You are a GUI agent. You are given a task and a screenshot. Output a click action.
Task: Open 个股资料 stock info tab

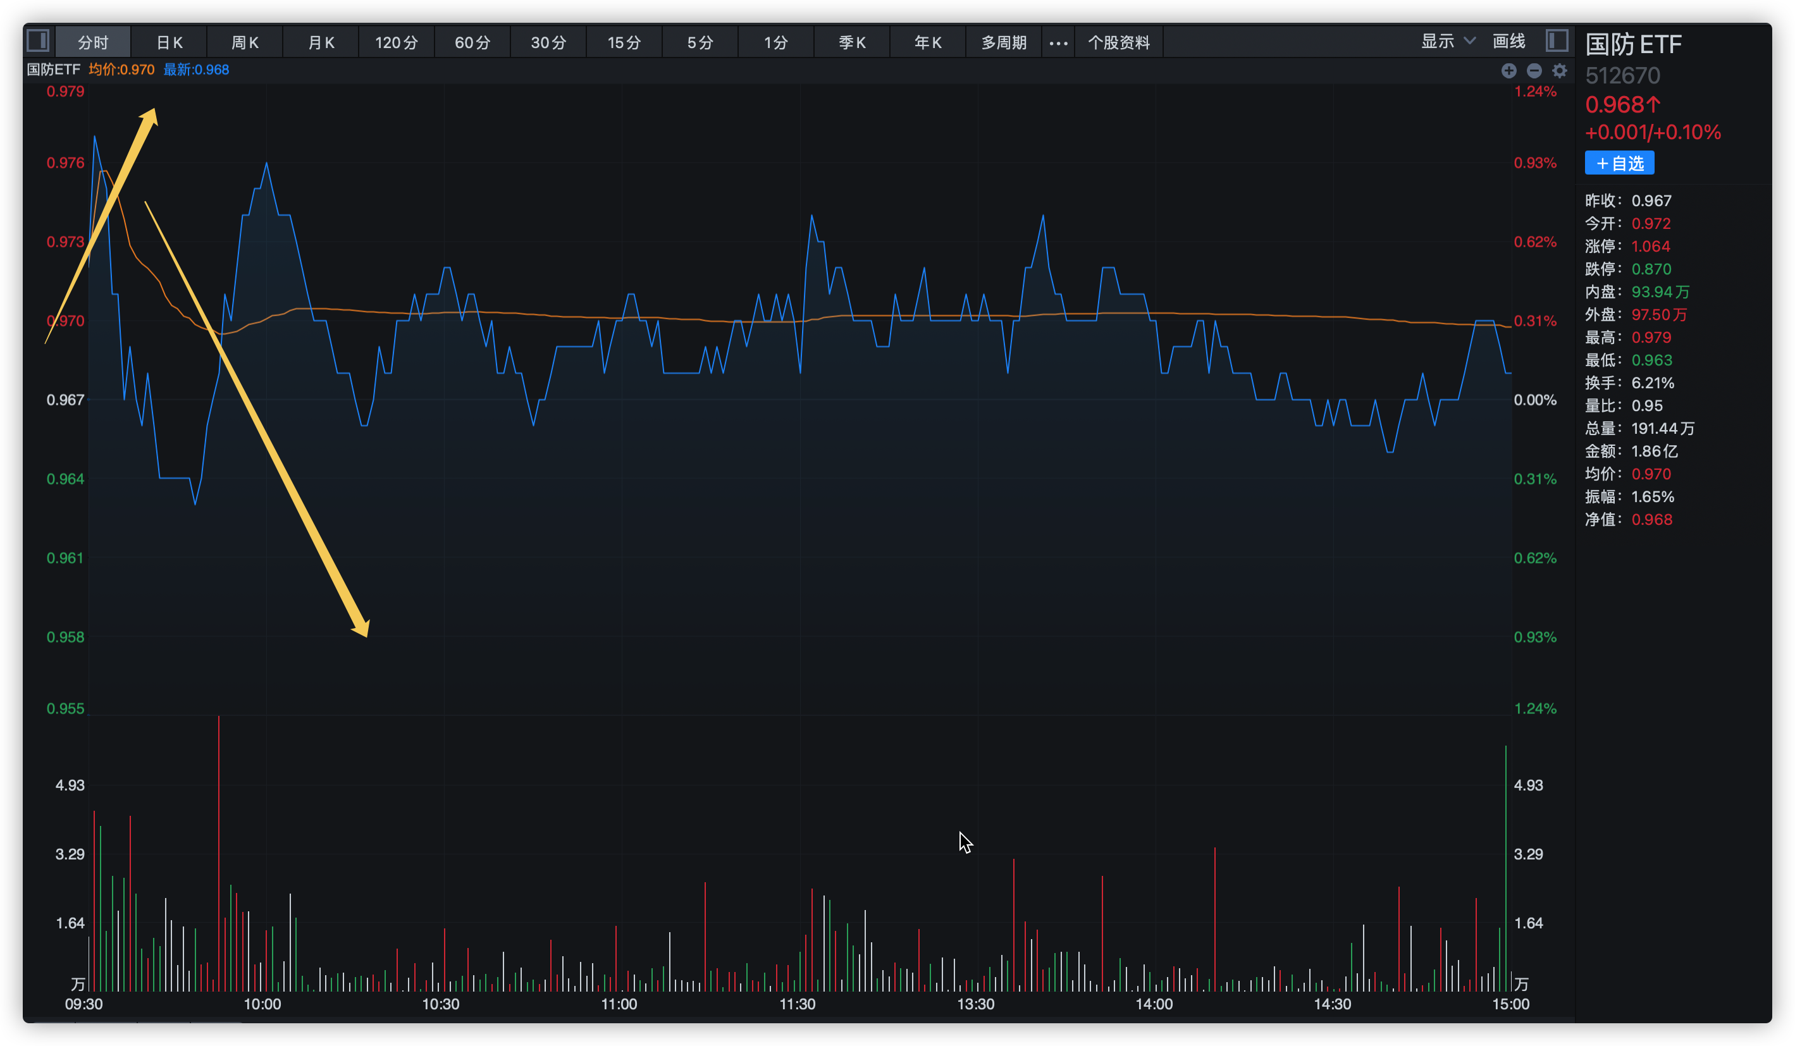1118,43
